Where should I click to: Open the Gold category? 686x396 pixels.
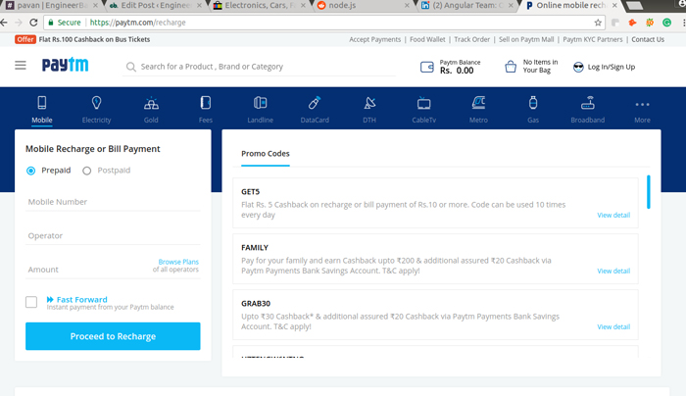[151, 110]
